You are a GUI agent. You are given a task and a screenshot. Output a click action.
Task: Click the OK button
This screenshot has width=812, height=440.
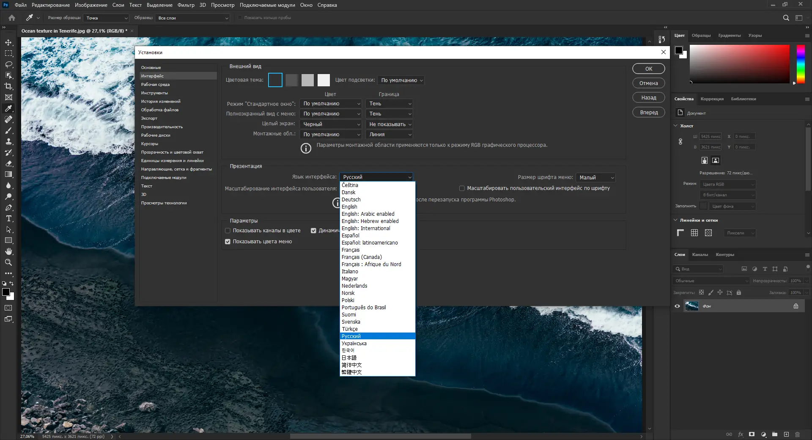(x=648, y=69)
